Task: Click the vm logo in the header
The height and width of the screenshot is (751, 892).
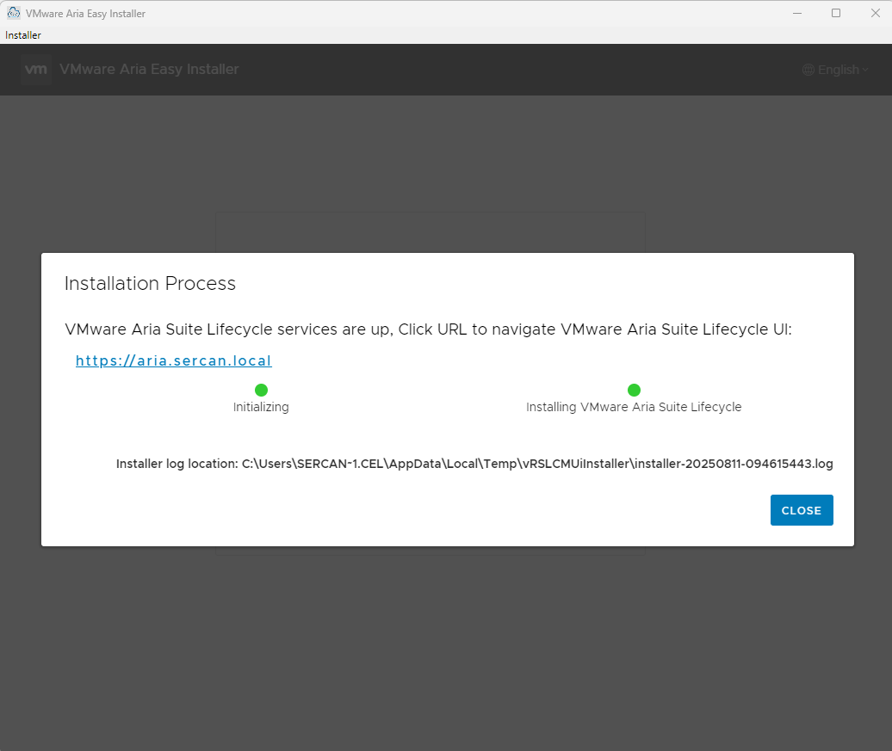Action: point(36,70)
